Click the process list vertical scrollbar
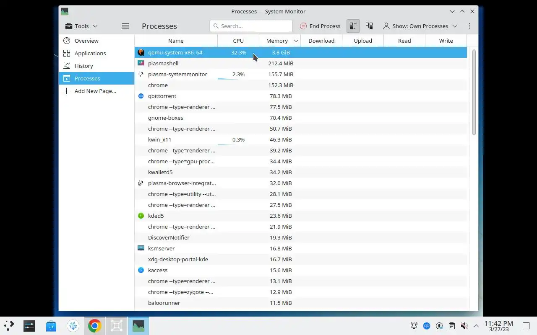 click(x=474, y=92)
